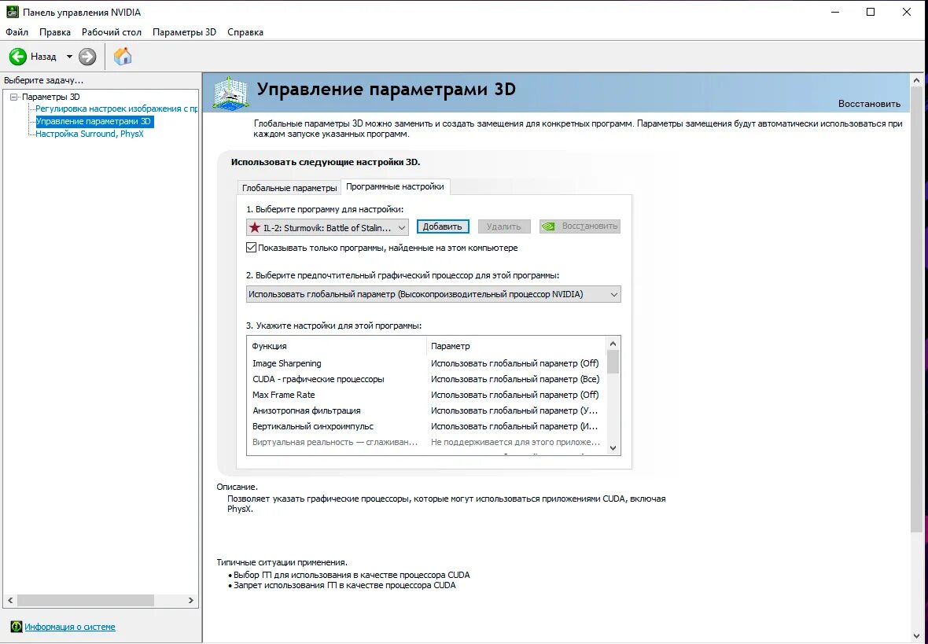Open the Max Frame Rate parameter value
The height and width of the screenshot is (644, 928).
pos(515,395)
